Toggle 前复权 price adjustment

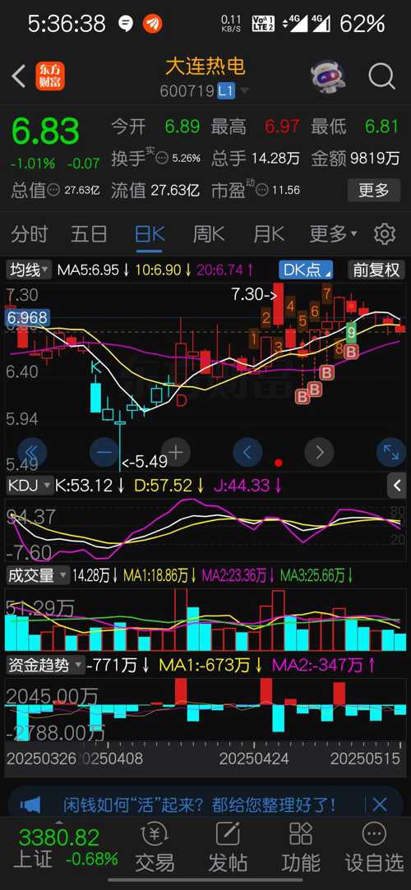(376, 270)
